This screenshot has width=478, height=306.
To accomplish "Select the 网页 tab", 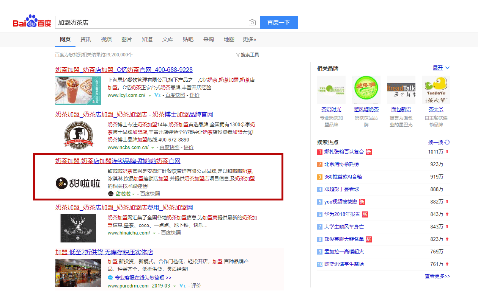I will [65, 39].
